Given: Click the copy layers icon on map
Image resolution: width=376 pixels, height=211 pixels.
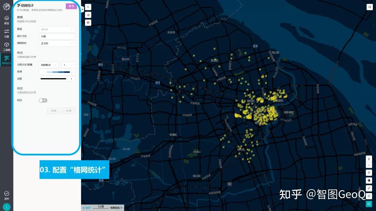Looking at the screenshot, I should pos(369,180).
